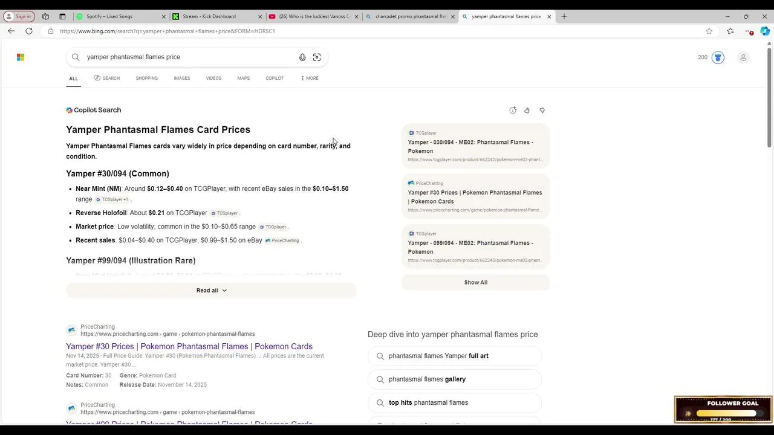Search 'phantasmal flames gallery' suggestion

[455, 379]
